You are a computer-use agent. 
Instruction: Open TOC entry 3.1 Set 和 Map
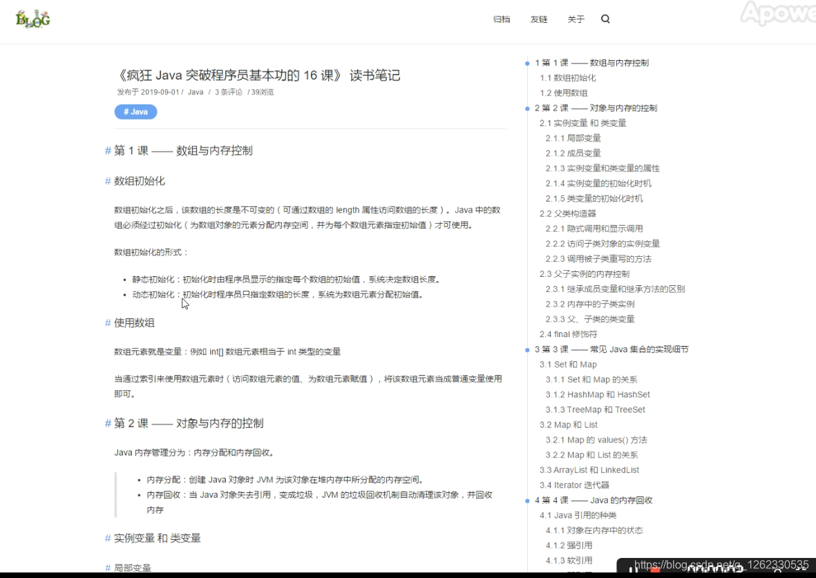coord(568,365)
